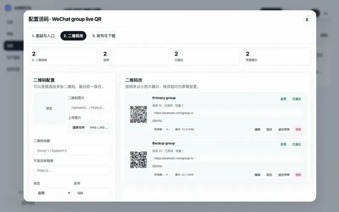
Task: Click the PNG / JPG file type hint
Action: [x=99, y=128]
